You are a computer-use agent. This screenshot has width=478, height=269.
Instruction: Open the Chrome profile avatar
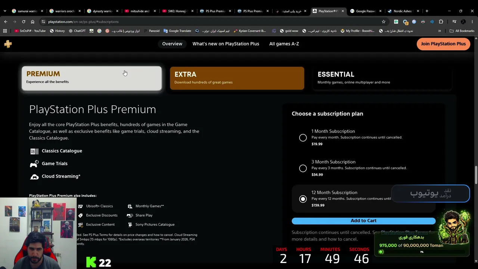pyautogui.click(x=463, y=22)
